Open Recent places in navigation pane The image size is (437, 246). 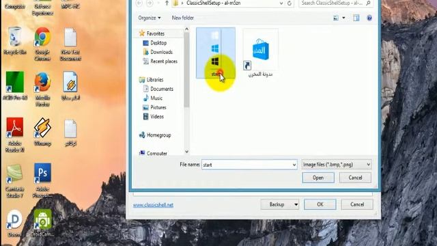point(160,61)
